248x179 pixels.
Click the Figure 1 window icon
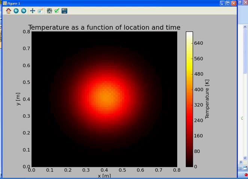(4, 3)
